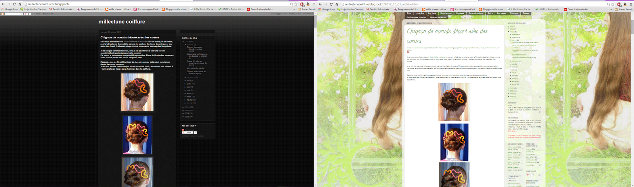Open green blog post title Chignon de noeuds décoré
The height and width of the screenshot is (187, 634).
(447, 36)
